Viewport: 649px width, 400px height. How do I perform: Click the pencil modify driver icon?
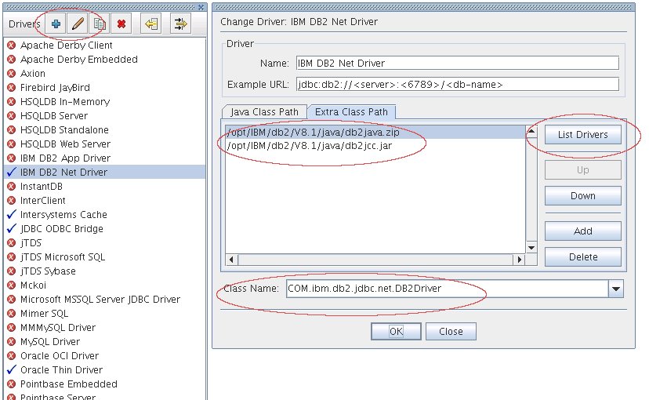point(78,24)
